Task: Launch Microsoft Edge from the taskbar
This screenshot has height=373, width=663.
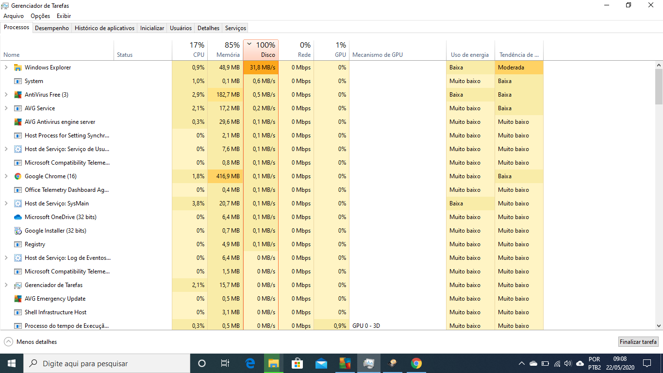Action: pyautogui.click(x=250, y=363)
